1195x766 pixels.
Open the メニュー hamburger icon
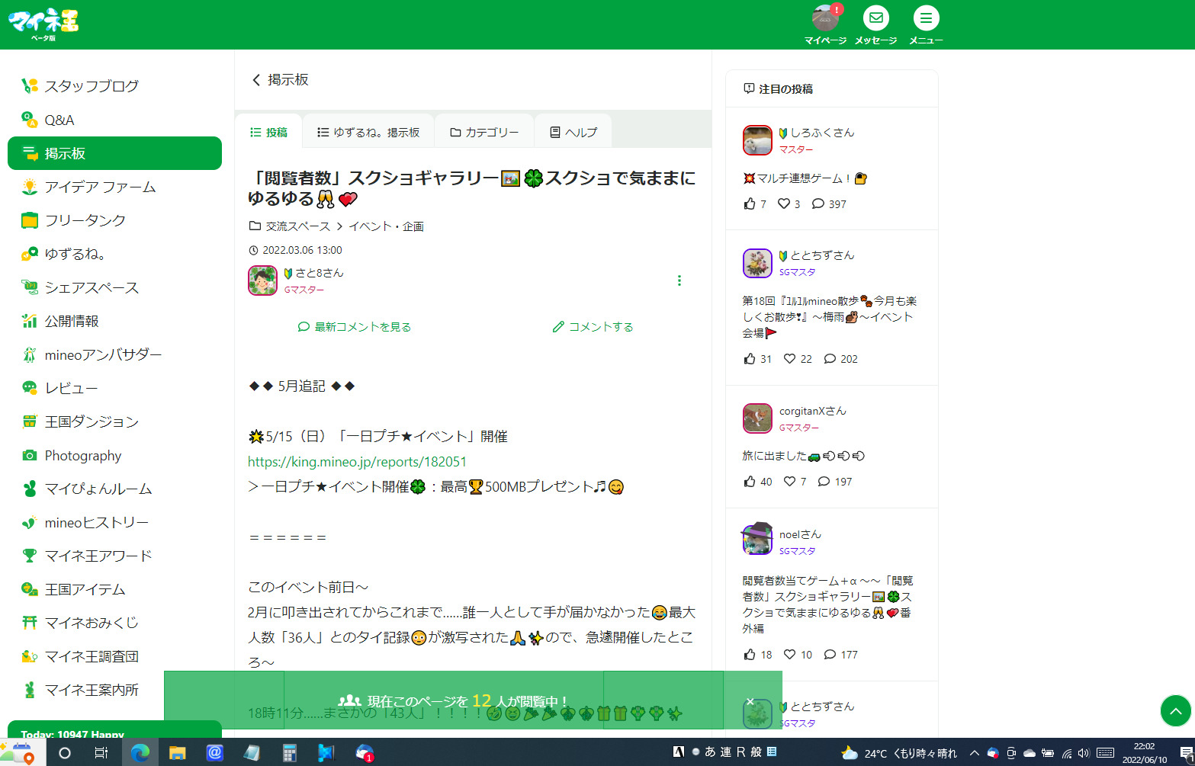925,18
